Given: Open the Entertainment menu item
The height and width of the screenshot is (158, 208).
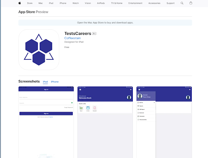Looking at the screenshot, I should pyautogui.click(x=135, y=3).
